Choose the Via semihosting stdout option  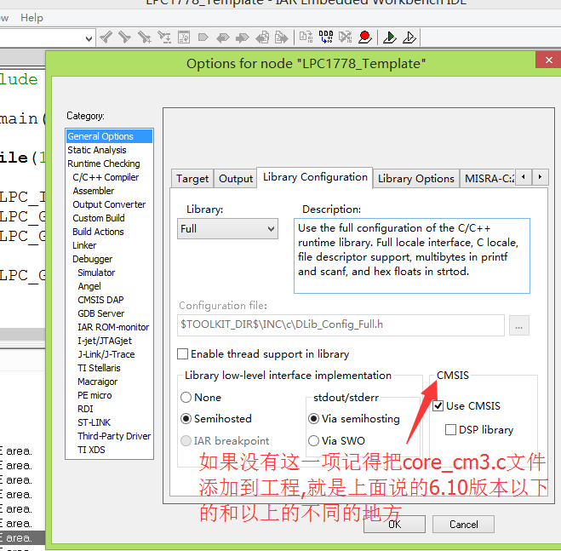[x=314, y=418]
